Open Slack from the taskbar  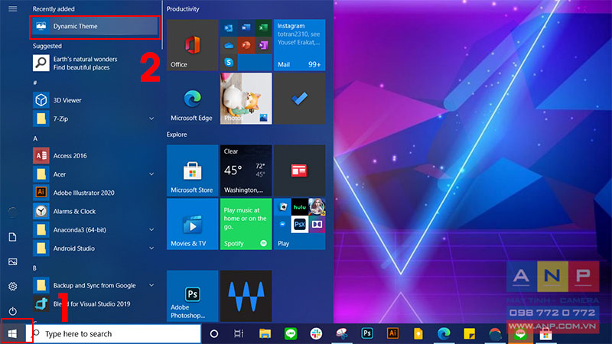316,334
